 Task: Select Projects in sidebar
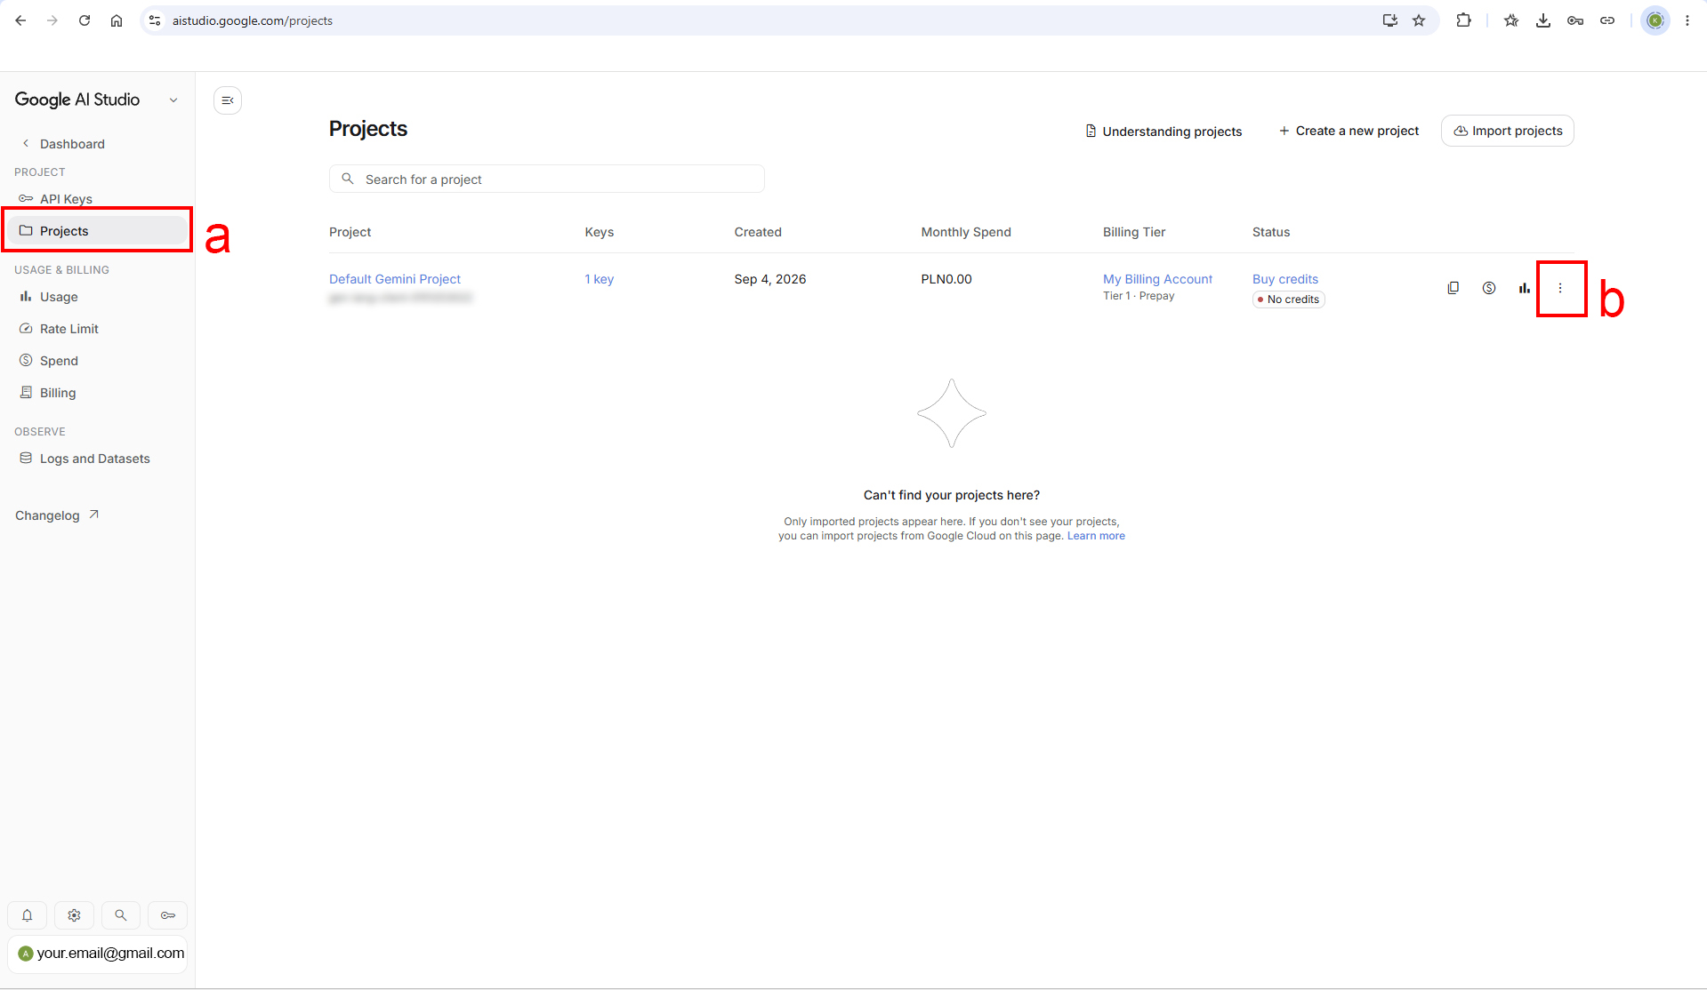tap(97, 231)
